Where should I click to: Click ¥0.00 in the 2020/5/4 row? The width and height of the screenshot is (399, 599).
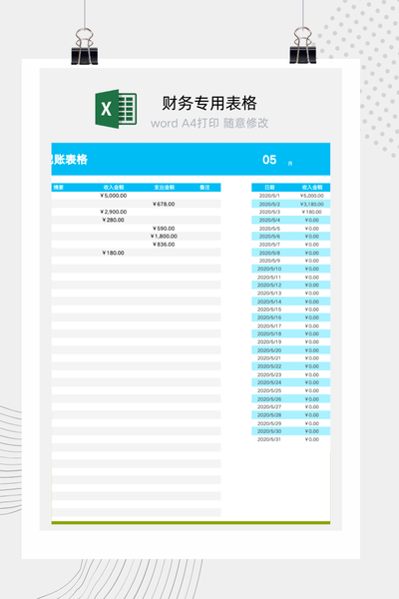(x=312, y=220)
